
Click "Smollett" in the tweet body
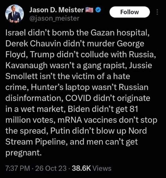pos(21,76)
